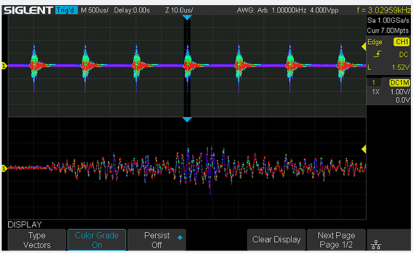Click the blue trigger position marker above zoomed view
413x253 pixels.
coord(187,120)
